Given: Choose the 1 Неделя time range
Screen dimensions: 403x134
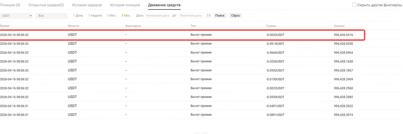Looking at the screenshot, I should 95,15.
